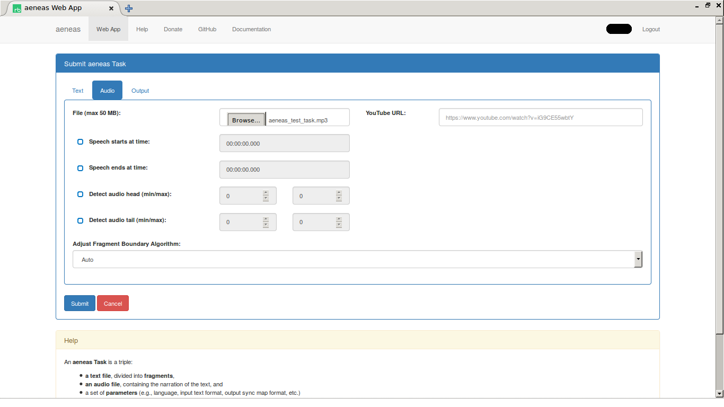Toggle Detect audio head checkbox
724x407 pixels.
coord(81,194)
